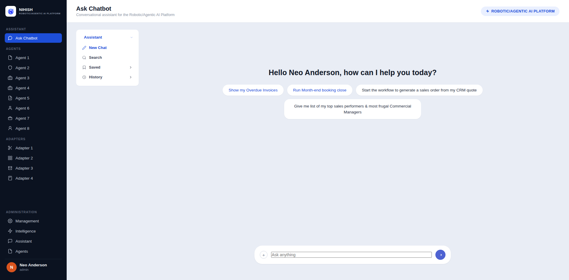
Task: Expand the Saved submenu arrow
Action: [x=131, y=67]
